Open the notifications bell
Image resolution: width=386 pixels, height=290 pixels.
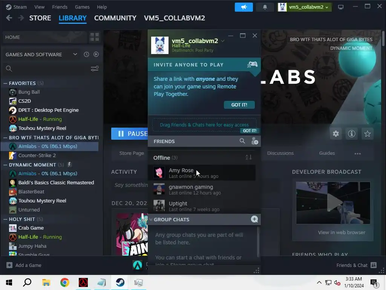click(265, 7)
